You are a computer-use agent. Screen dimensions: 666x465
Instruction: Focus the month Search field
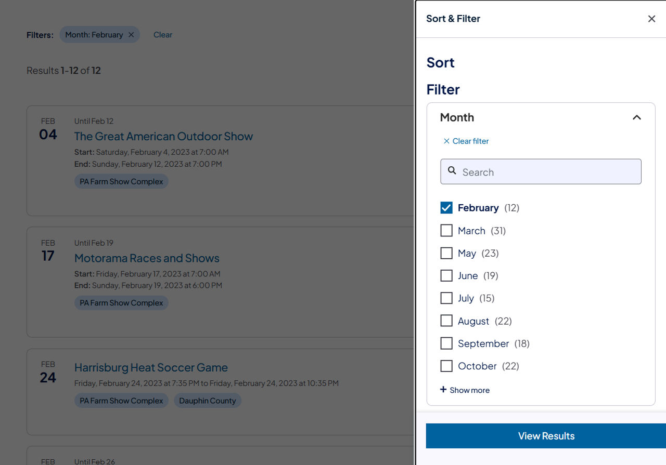pyautogui.click(x=541, y=171)
